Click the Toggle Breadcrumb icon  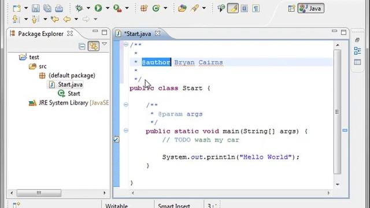point(221,9)
